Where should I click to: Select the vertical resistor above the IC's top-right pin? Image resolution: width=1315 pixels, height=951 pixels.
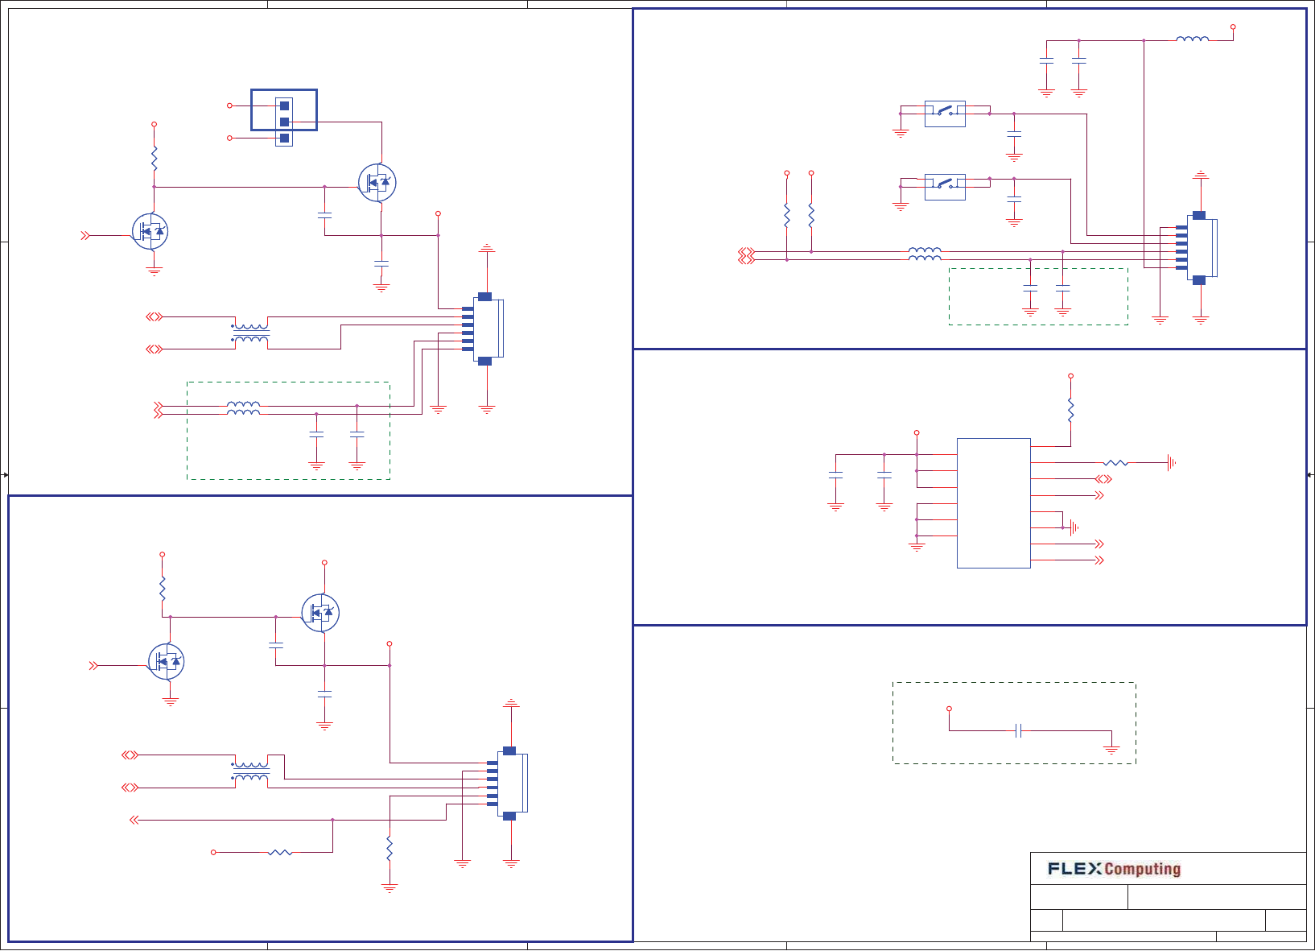(x=1070, y=410)
